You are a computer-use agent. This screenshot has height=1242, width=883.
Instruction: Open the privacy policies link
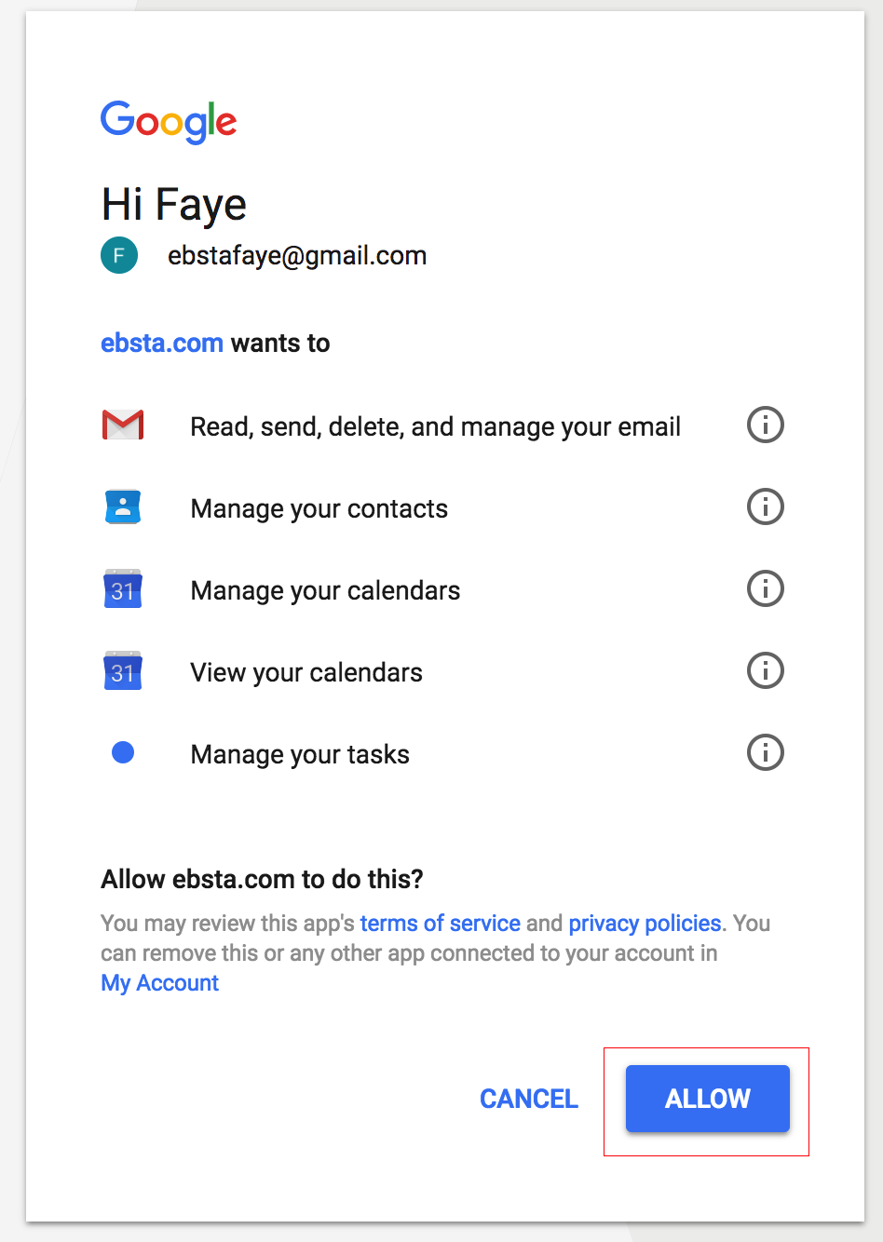pyautogui.click(x=645, y=924)
